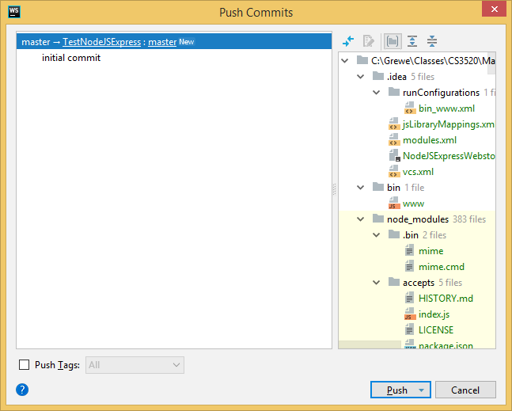Click the master target branch link
Viewport: 512px width, 411px height.
pos(162,41)
